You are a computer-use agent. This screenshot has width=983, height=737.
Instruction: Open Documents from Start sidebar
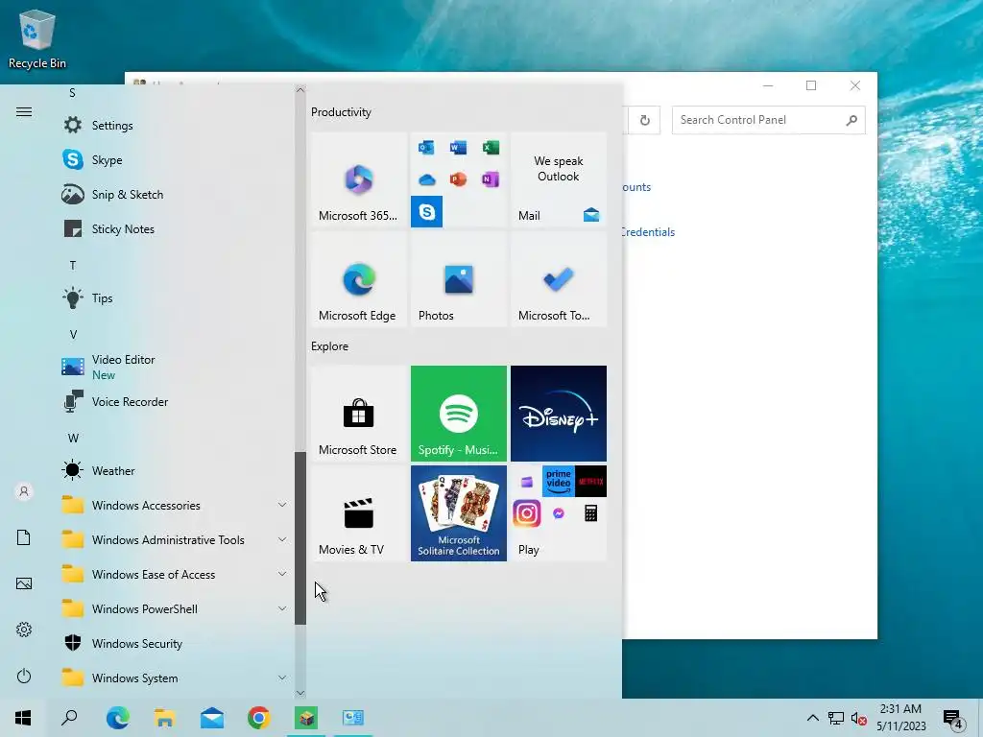(x=24, y=537)
